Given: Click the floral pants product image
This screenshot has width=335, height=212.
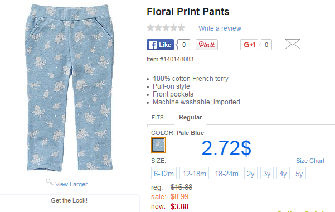Looking at the screenshot, I should click(x=70, y=87).
